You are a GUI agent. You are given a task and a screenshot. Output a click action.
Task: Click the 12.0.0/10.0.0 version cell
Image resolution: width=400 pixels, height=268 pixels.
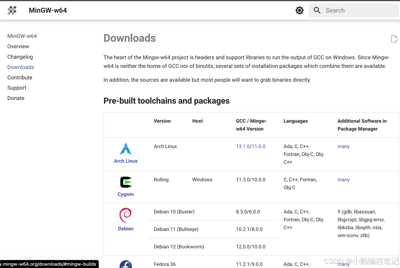(251, 247)
